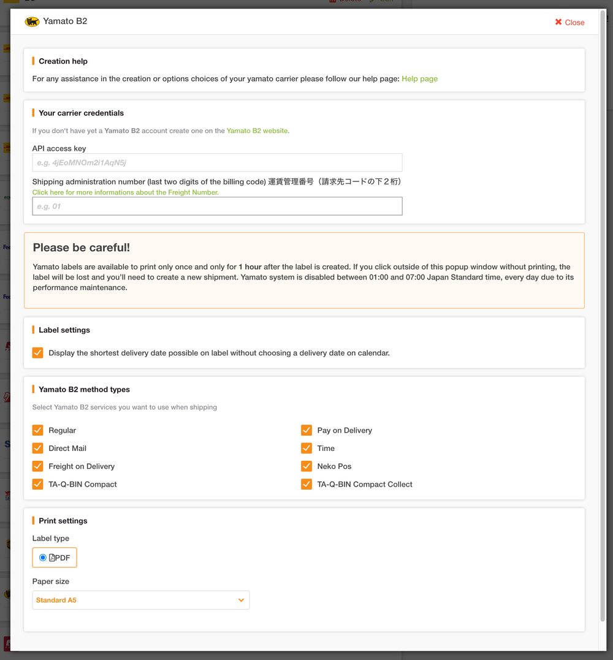Screen dimensions: 613x660
Task: Uncheck the Pay on Delivery service
Action: 306,430
